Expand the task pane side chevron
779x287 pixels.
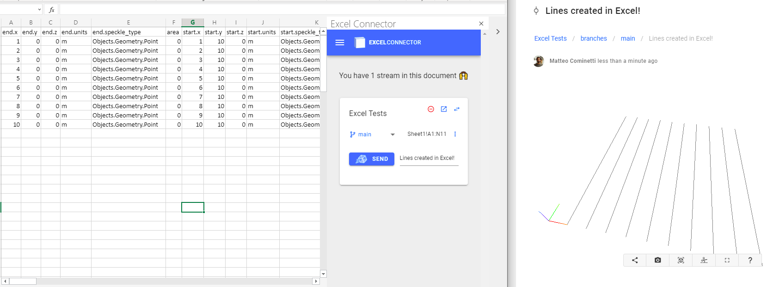click(498, 32)
